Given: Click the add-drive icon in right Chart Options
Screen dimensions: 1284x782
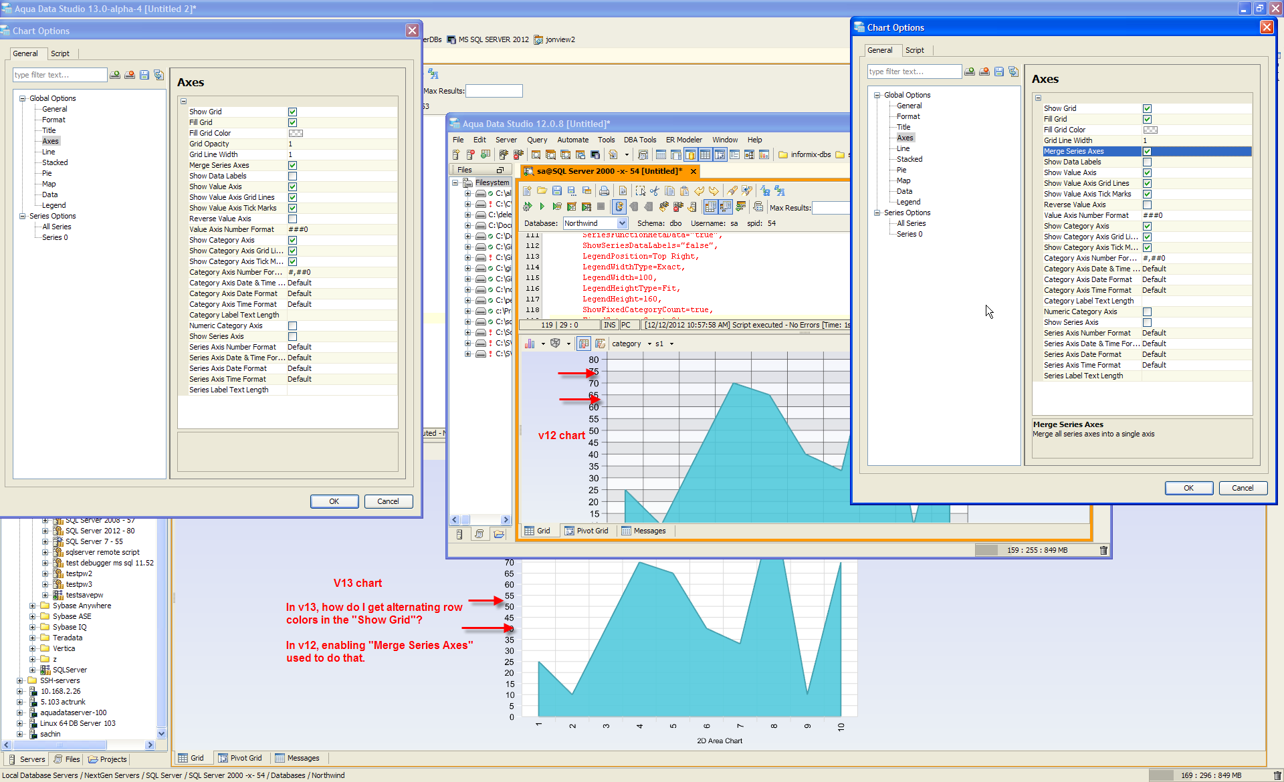Looking at the screenshot, I should (x=970, y=72).
